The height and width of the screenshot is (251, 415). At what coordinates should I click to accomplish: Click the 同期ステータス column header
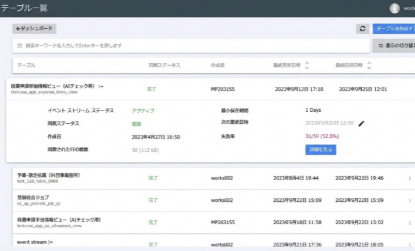coord(164,65)
